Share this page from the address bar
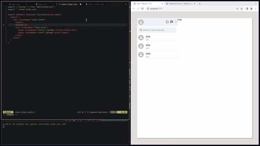 (x=237, y=9)
